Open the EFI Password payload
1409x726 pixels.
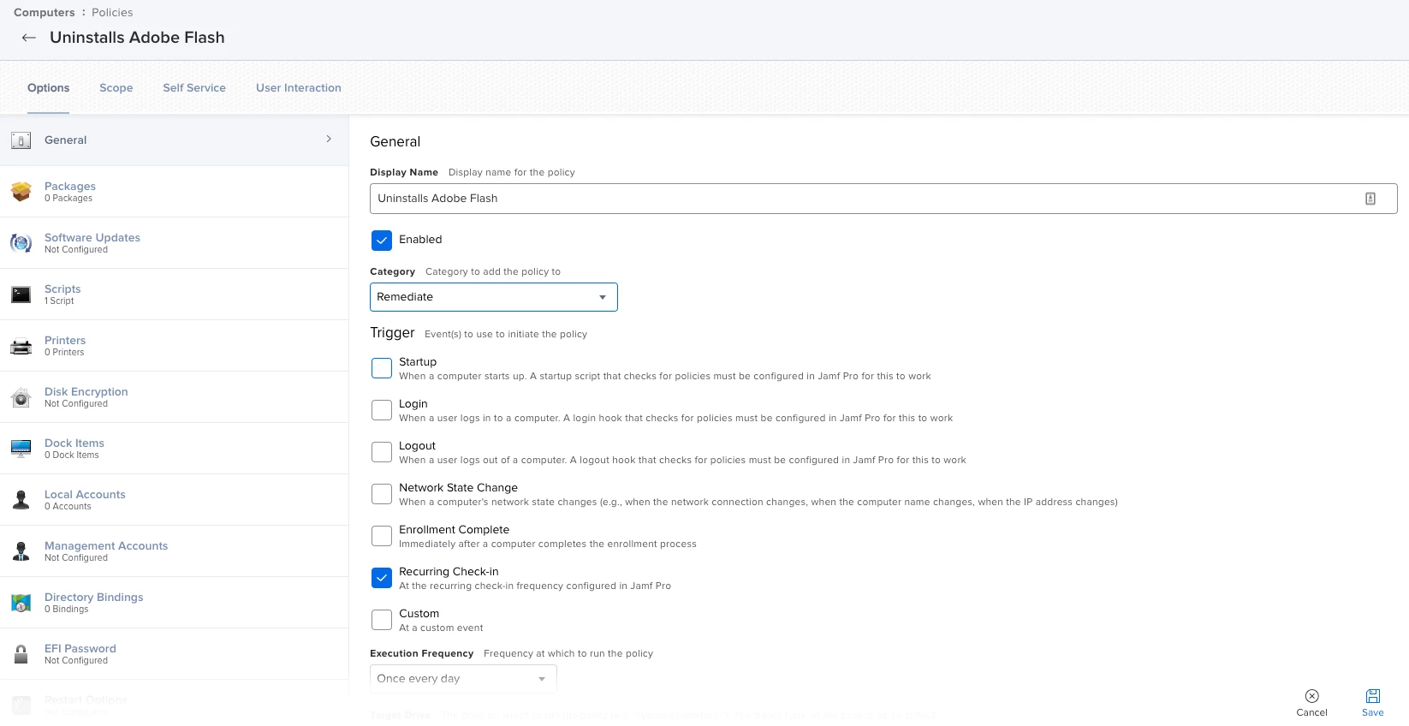coord(175,654)
